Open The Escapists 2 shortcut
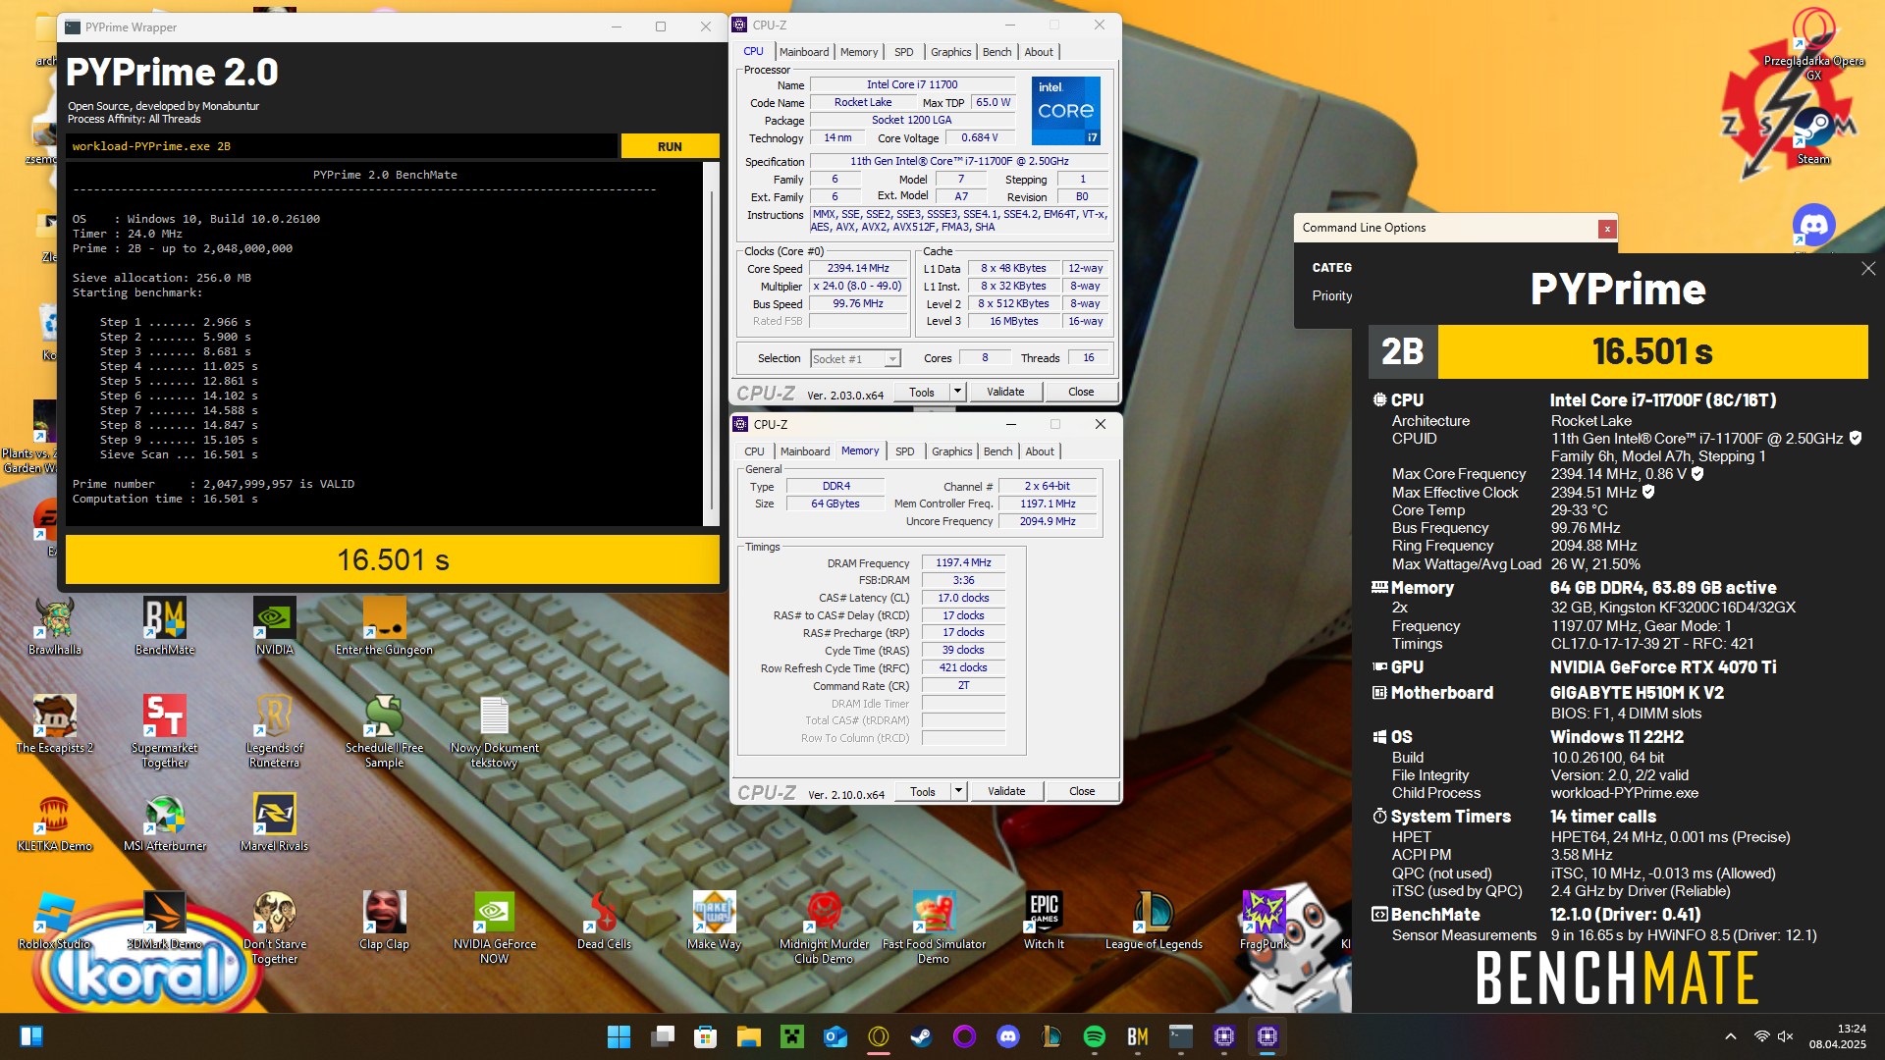 (55, 724)
